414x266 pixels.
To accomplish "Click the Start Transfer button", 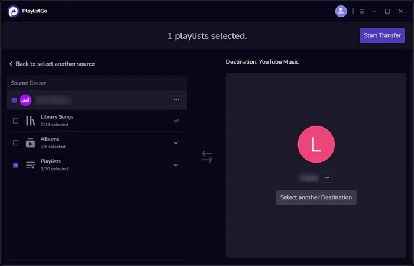I will tap(382, 35).
